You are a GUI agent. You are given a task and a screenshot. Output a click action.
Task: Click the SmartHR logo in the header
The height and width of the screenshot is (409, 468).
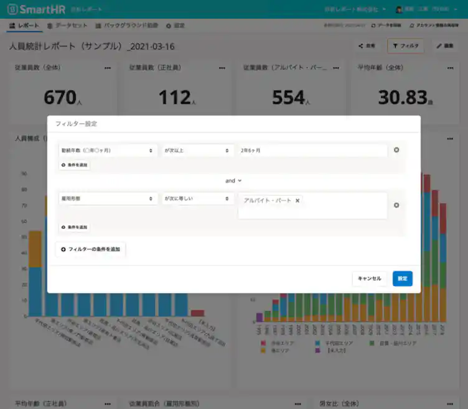click(36, 9)
